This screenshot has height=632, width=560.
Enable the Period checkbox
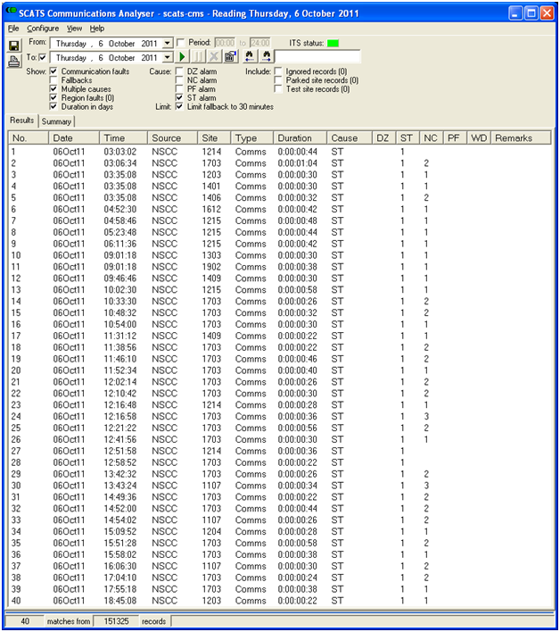pos(181,43)
